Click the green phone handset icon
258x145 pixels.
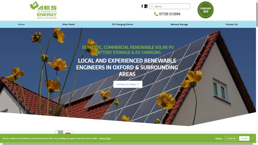156,14
